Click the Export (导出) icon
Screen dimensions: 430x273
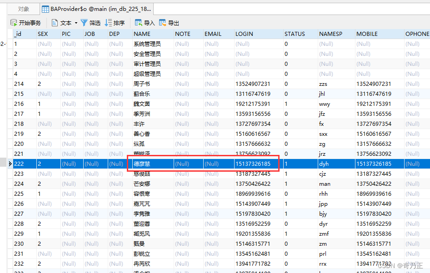(x=163, y=23)
